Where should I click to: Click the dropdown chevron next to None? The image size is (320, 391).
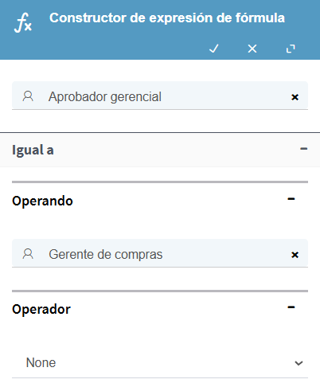(x=299, y=363)
